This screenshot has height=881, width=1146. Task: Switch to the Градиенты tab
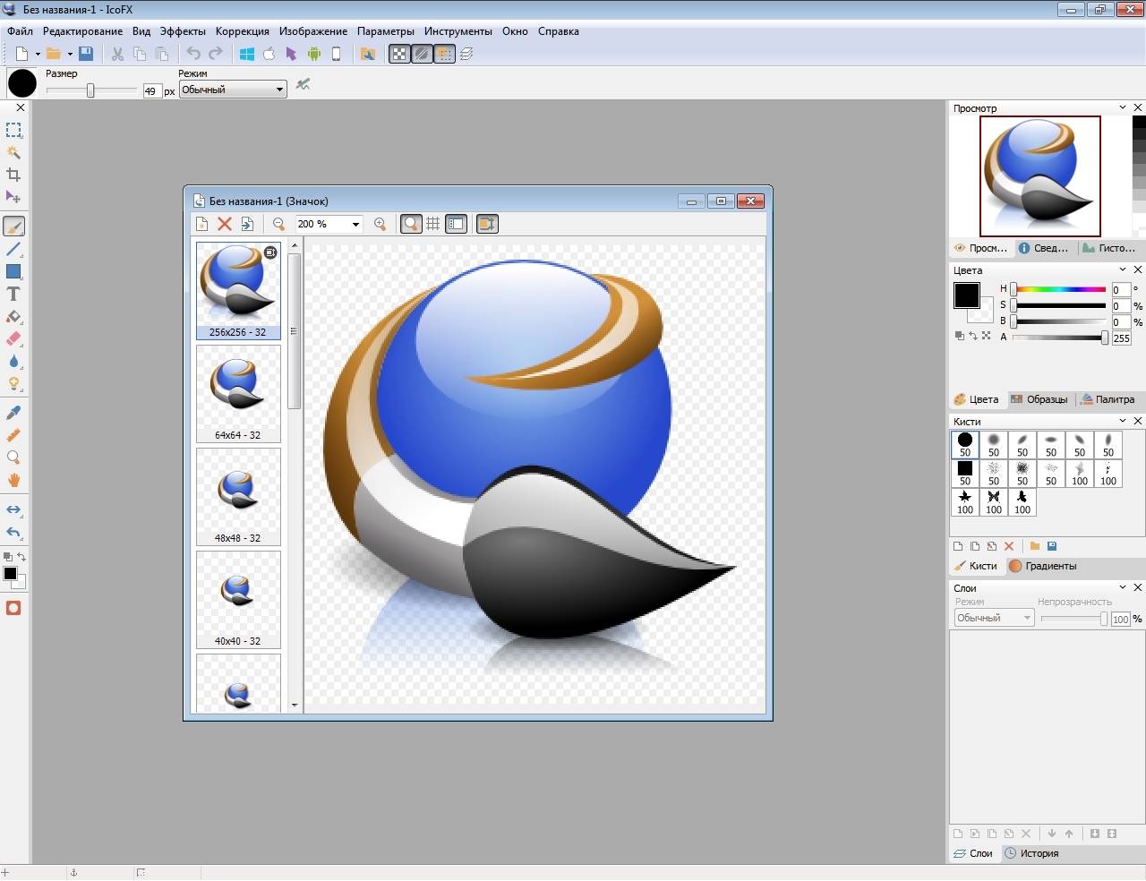[1042, 566]
